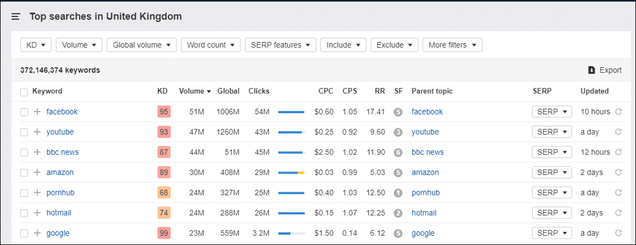
Task: Click the CPC column header
Action: click(325, 91)
